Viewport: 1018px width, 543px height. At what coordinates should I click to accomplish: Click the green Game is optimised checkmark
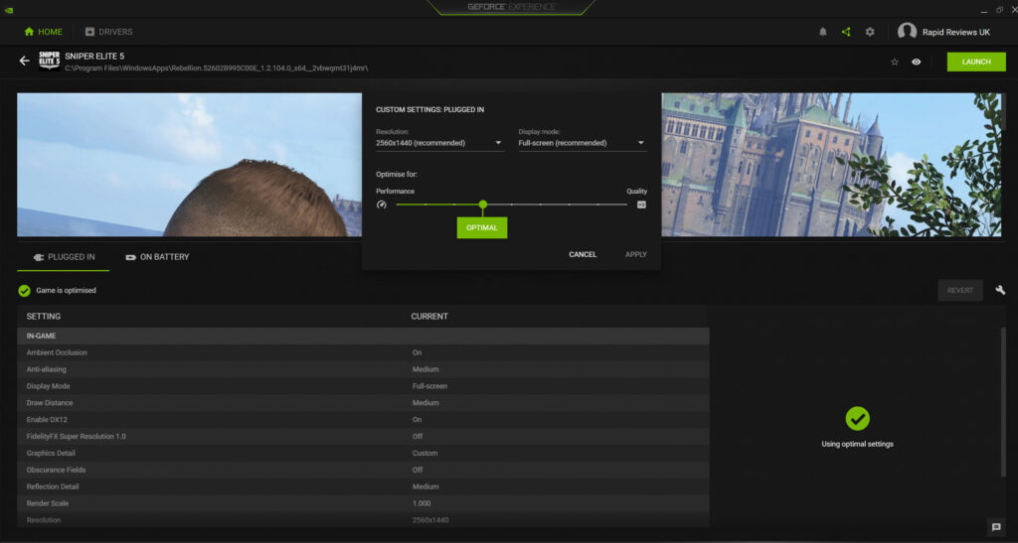coord(25,291)
